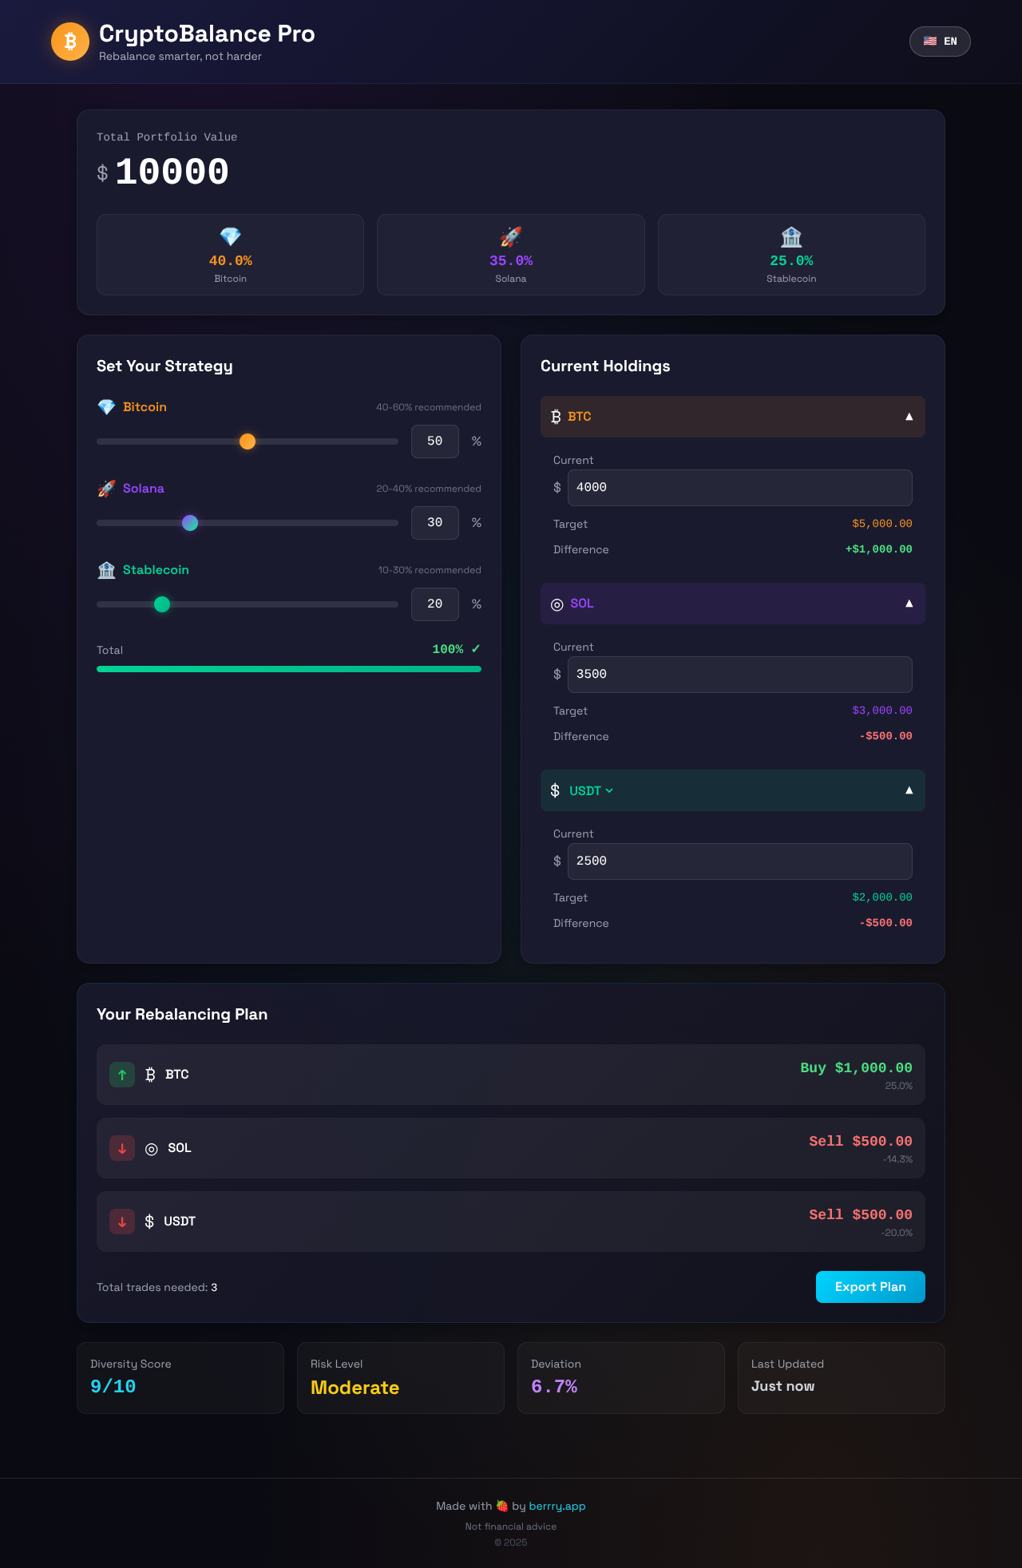Screen dimensions: 1022x1568
Task: Click the orange Bitcoin logo in header
Action: (70, 42)
